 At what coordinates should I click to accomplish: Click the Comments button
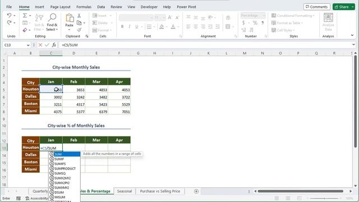[x=316, y=7]
